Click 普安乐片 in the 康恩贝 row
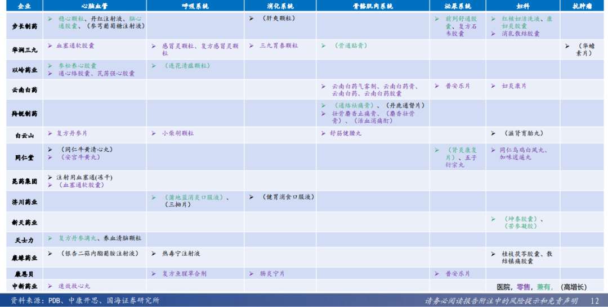 click(x=458, y=274)
